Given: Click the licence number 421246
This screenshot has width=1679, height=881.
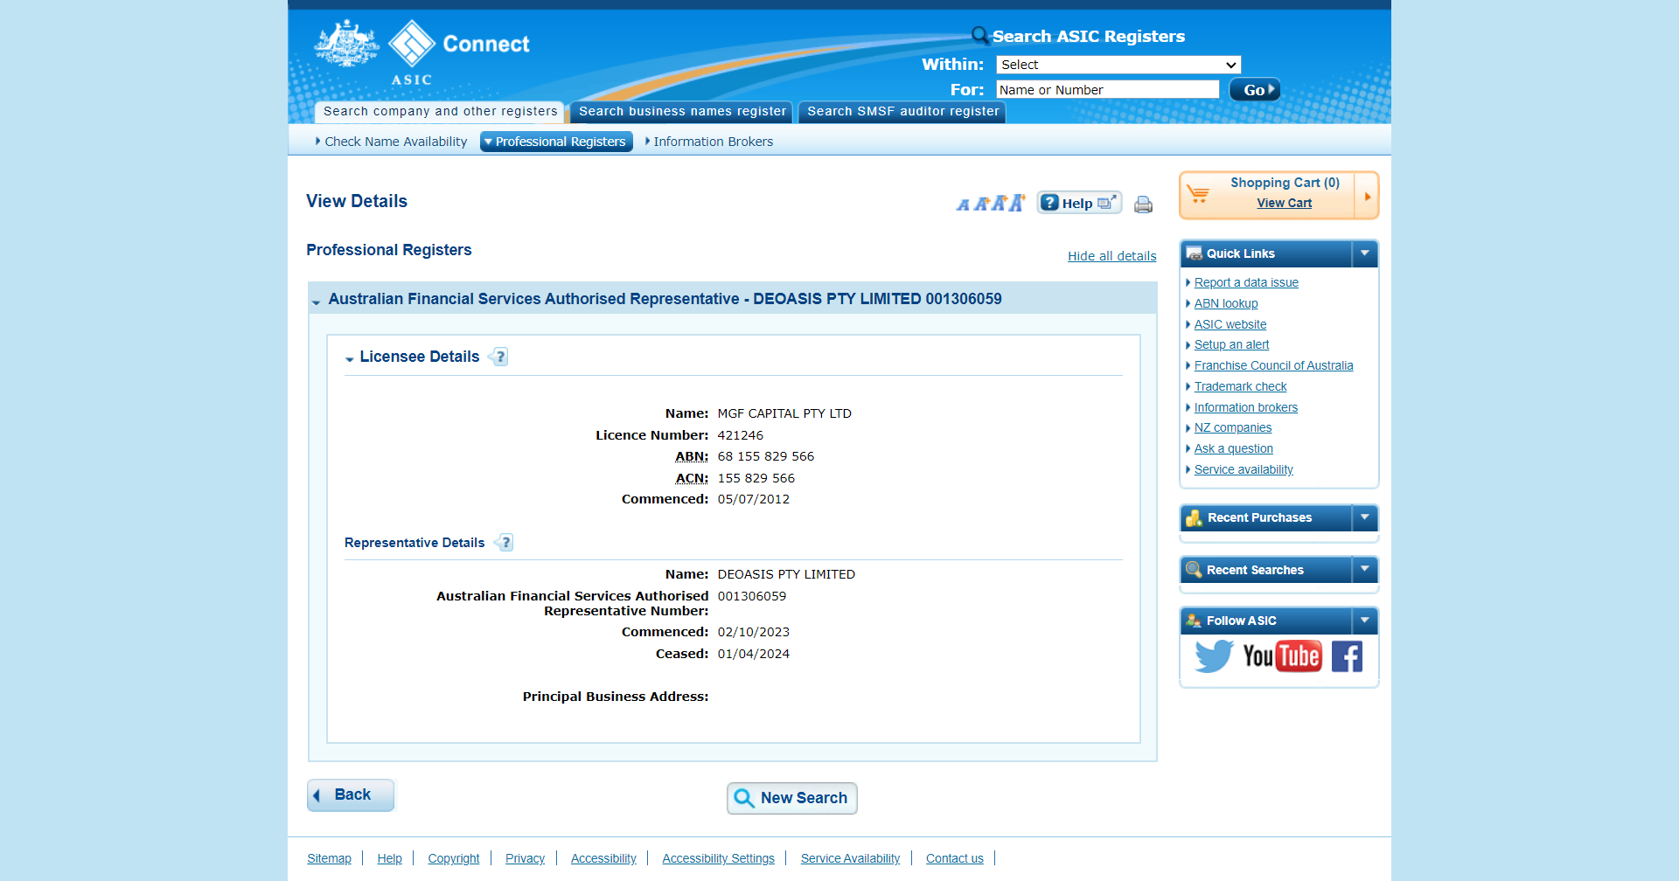Looking at the screenshot, I should pyautogui.click(x=741, y=435).
